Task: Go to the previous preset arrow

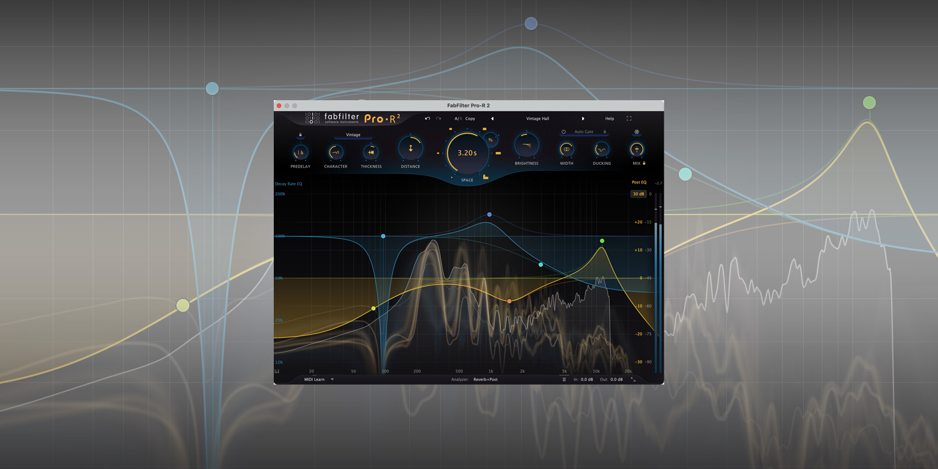Action: [492, 118]
